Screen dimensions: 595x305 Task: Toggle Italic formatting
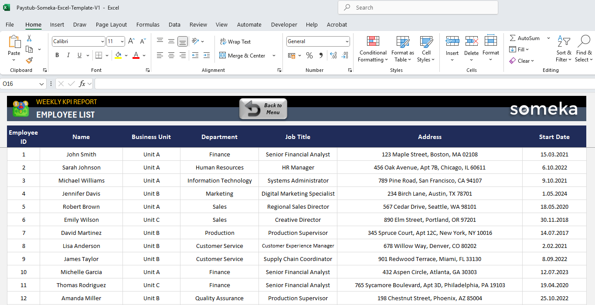(x=68, y=55)
